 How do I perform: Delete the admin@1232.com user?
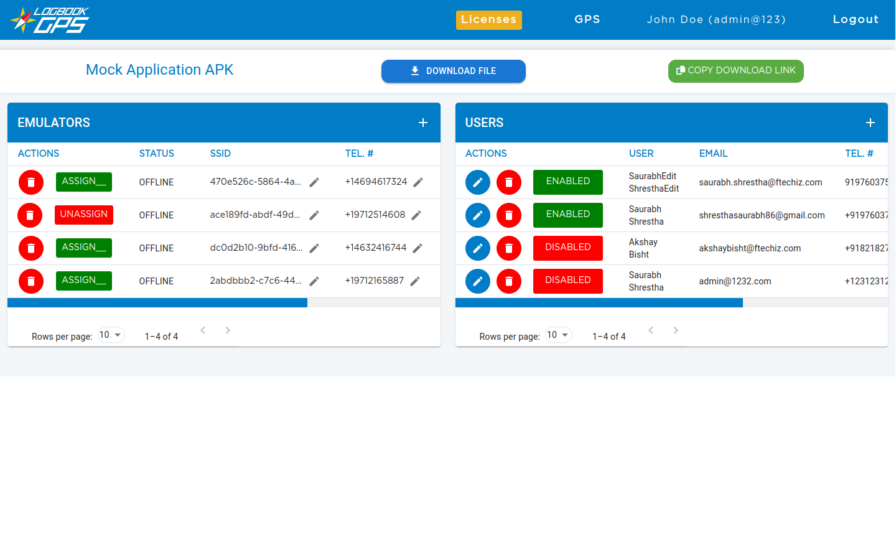(x=509, y=281)
